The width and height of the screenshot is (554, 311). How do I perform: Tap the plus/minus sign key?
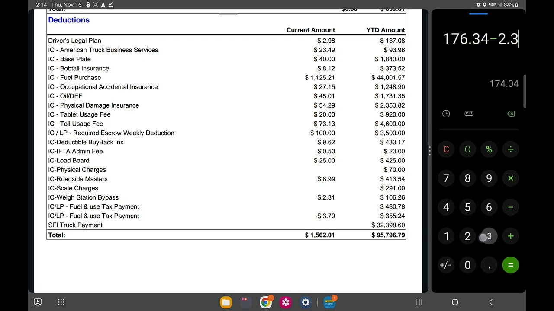coord(446,265)
